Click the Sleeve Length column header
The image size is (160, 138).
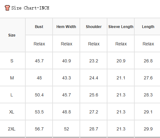click(121, 27)
